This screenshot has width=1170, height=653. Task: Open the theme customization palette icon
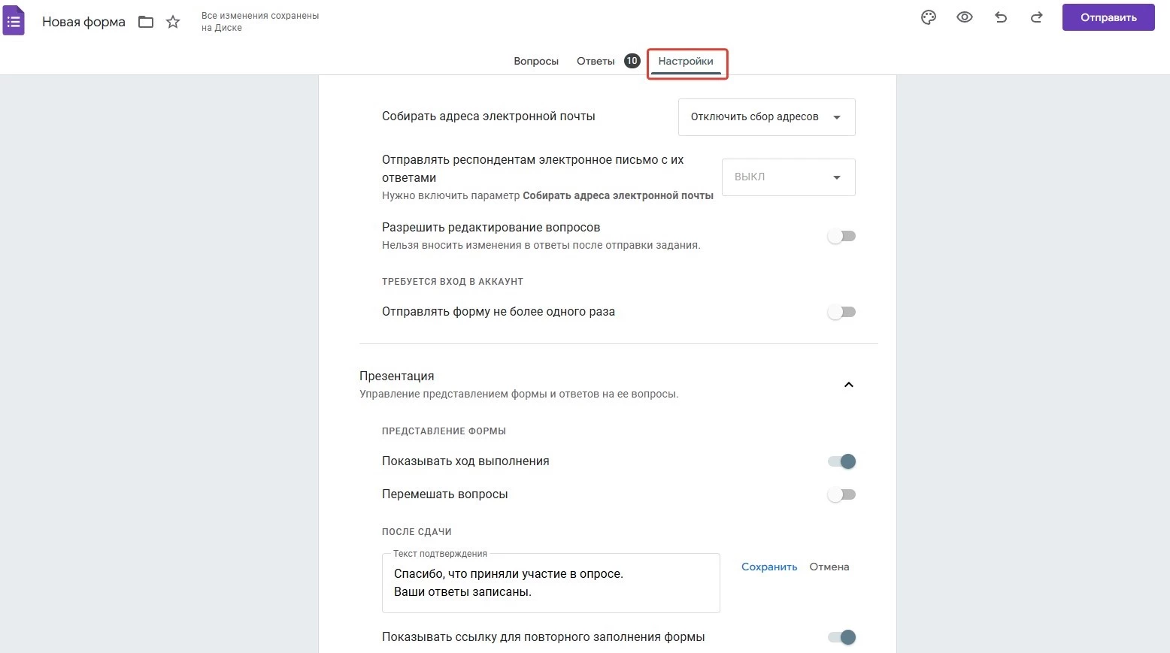929,17
